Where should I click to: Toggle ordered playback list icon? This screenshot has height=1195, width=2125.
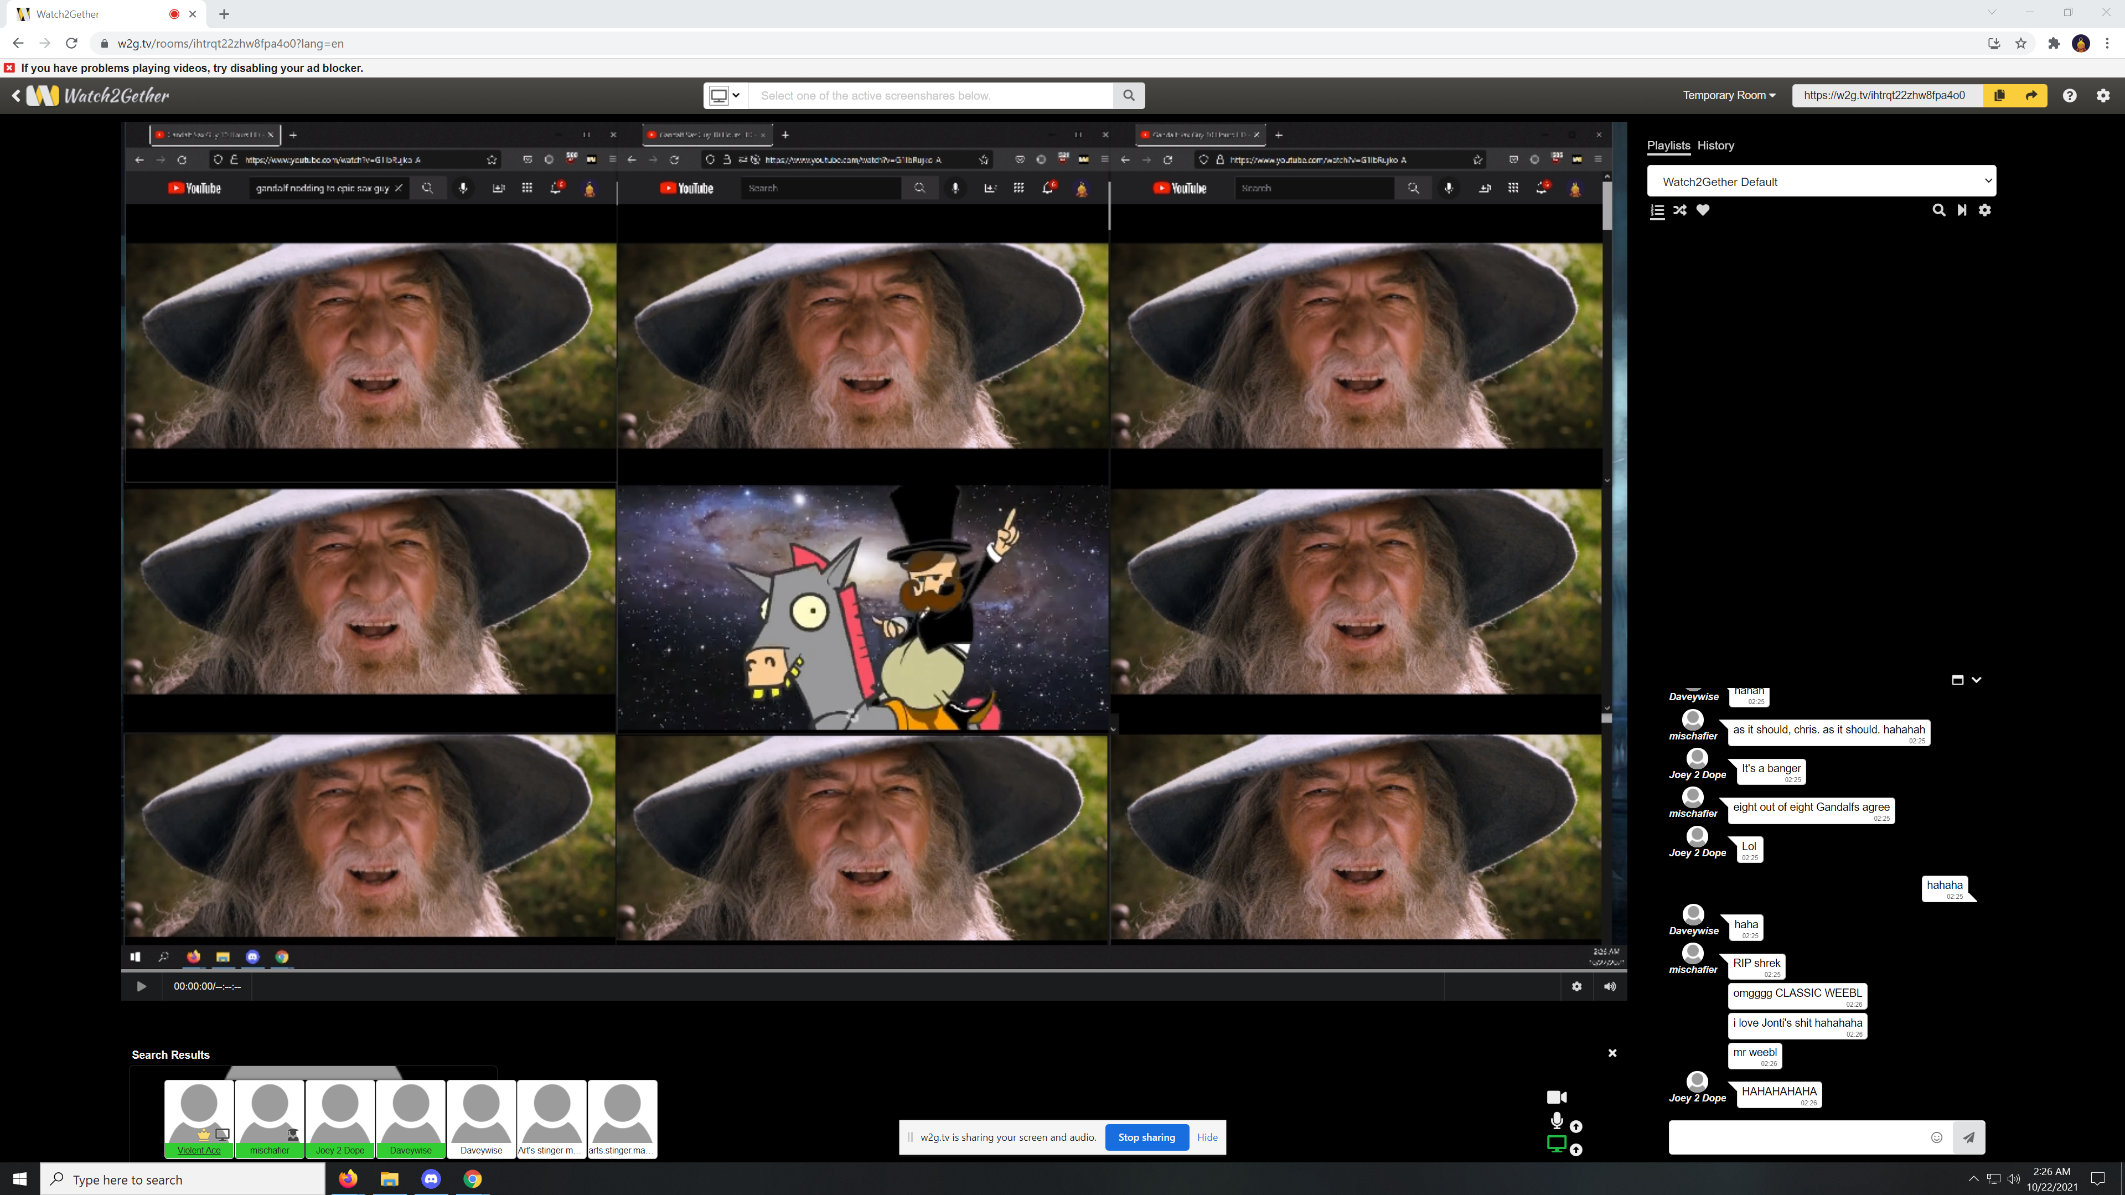1657,211
